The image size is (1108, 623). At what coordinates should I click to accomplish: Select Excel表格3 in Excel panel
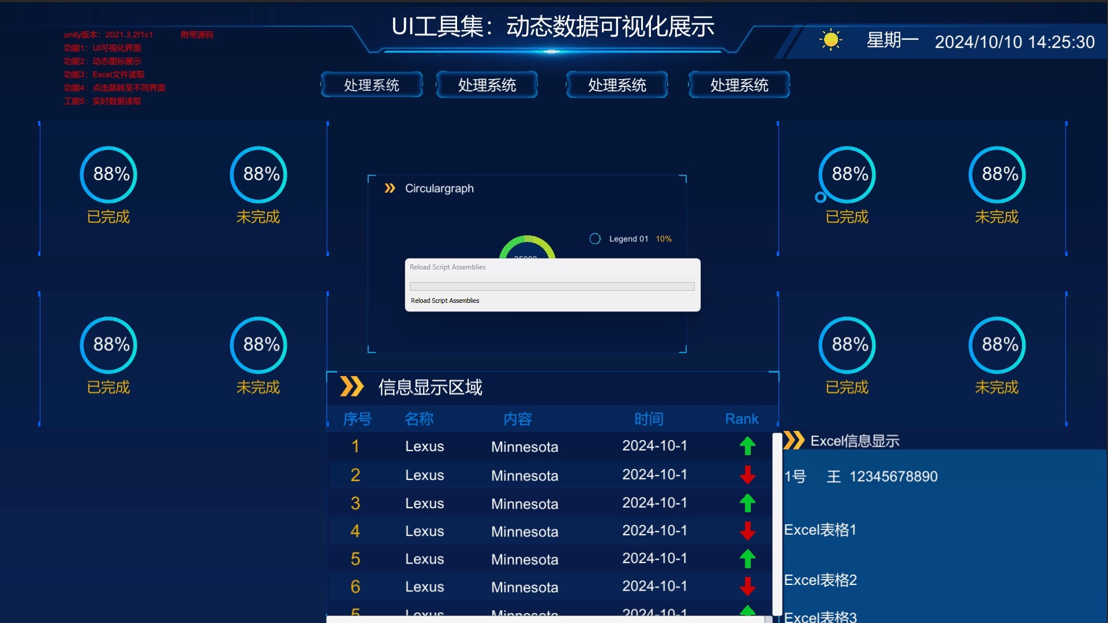(820, 616)
